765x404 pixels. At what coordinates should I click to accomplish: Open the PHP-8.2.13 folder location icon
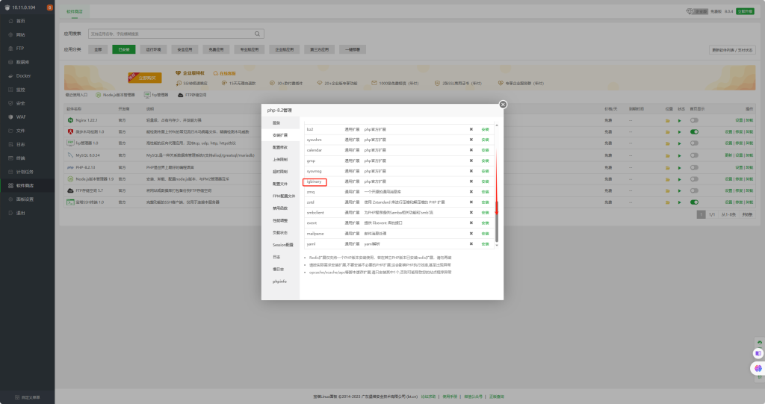(667, 167)
